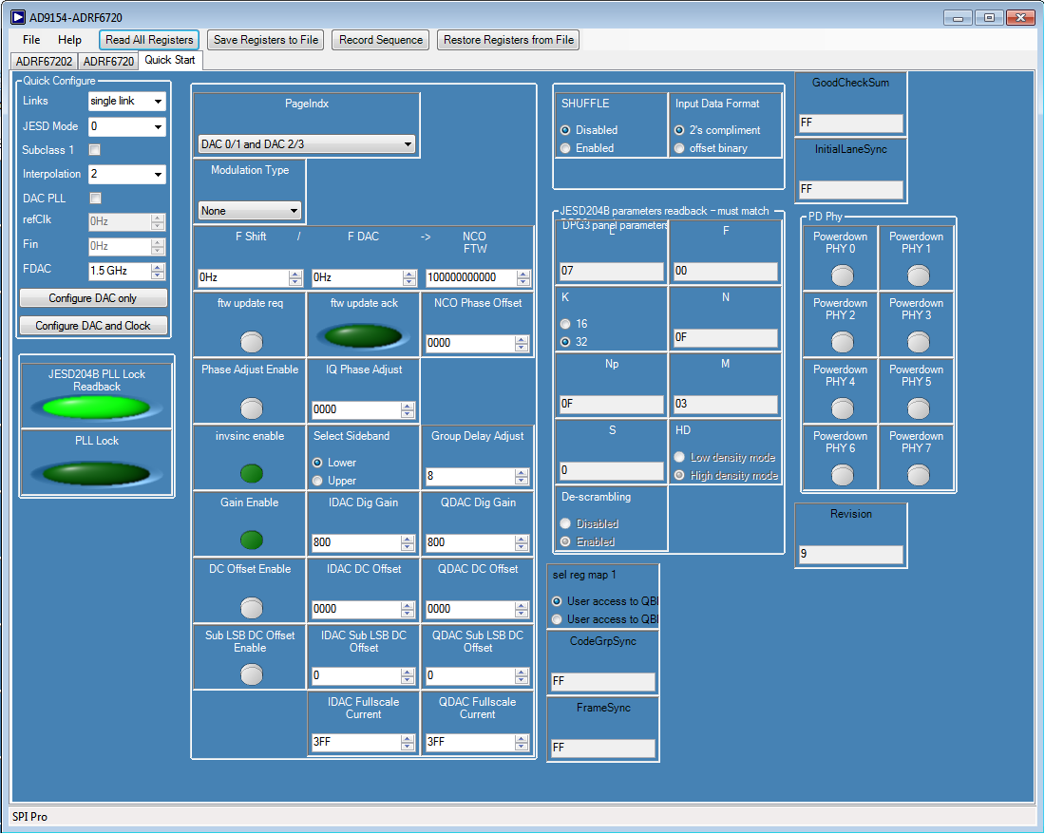Click the IDAC Dig Gain input field
The image size is (1045, 834).
(x=355, y=542)
